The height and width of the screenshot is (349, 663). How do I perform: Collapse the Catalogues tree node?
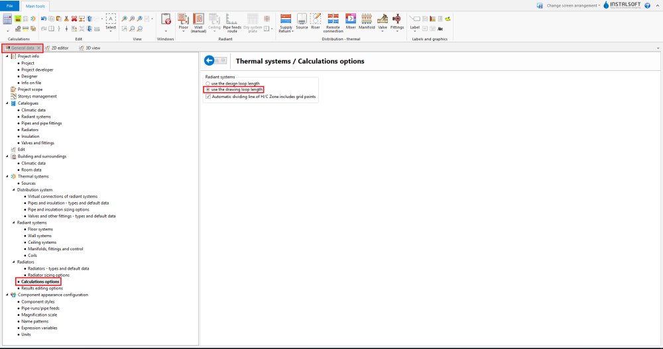pos(7,103)
